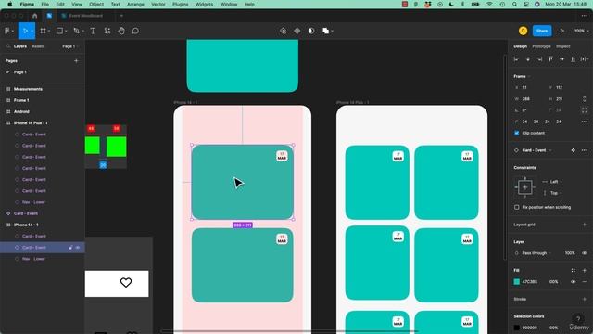Open Card - Event instance swap dropdown

click(536, 150)
